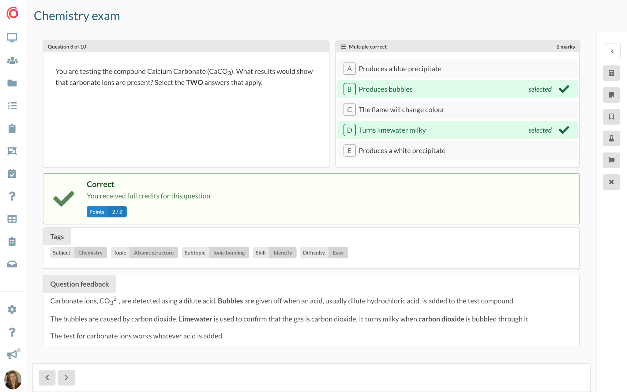Open the megaphone announcements icon
The height and width of the screenshot is (392, 627).
pos(12,355)
